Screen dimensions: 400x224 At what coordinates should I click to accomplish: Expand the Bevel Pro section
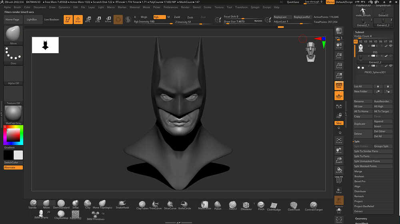(x=360, y=182)
